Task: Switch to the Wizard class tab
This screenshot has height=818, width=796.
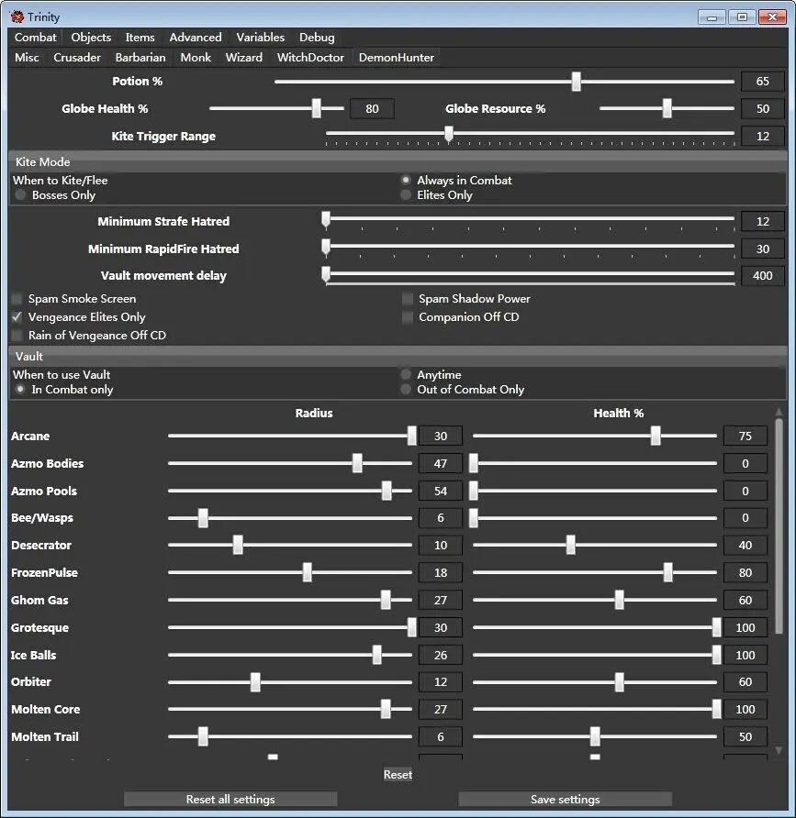Action: 244,58
